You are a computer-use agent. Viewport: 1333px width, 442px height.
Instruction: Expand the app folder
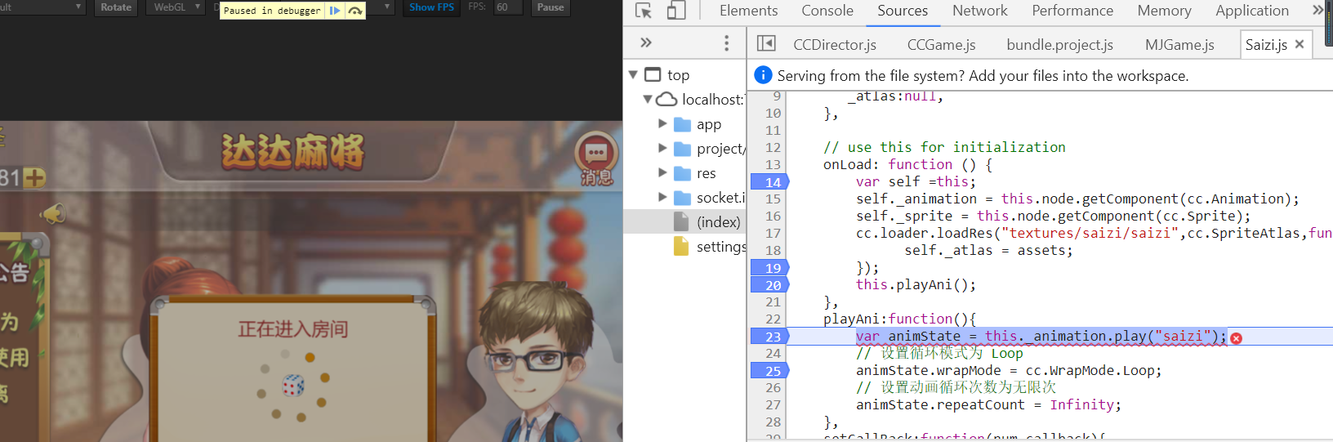662,124
